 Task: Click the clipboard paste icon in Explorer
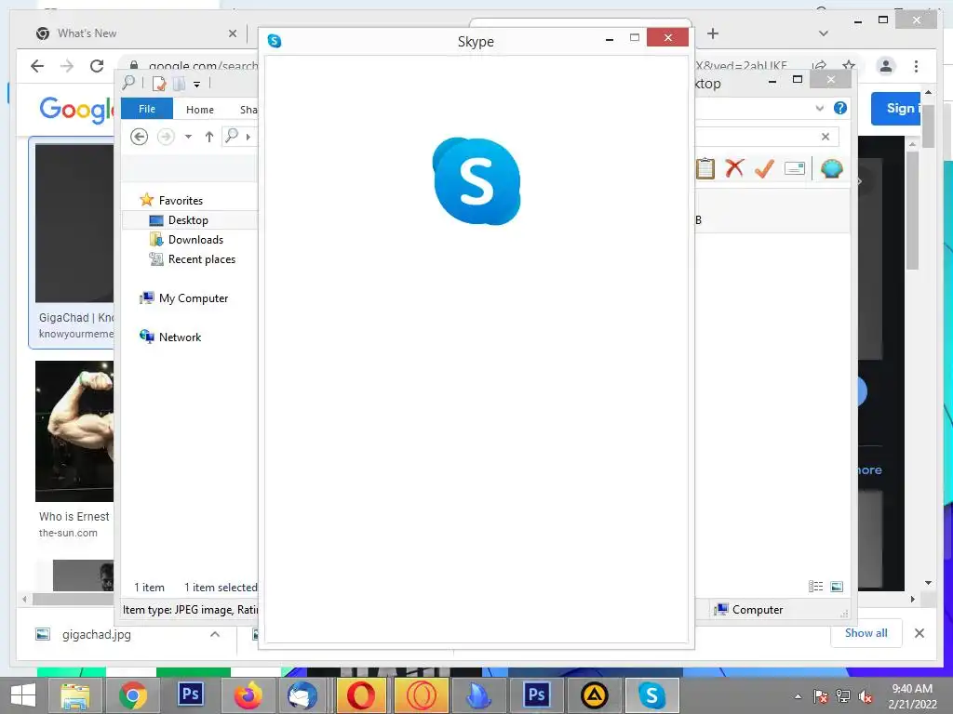(x=705, y=168)
